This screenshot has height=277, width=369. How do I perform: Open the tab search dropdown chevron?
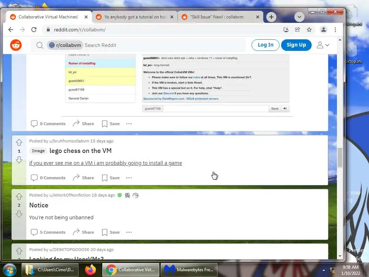click(x=299, y=17)
